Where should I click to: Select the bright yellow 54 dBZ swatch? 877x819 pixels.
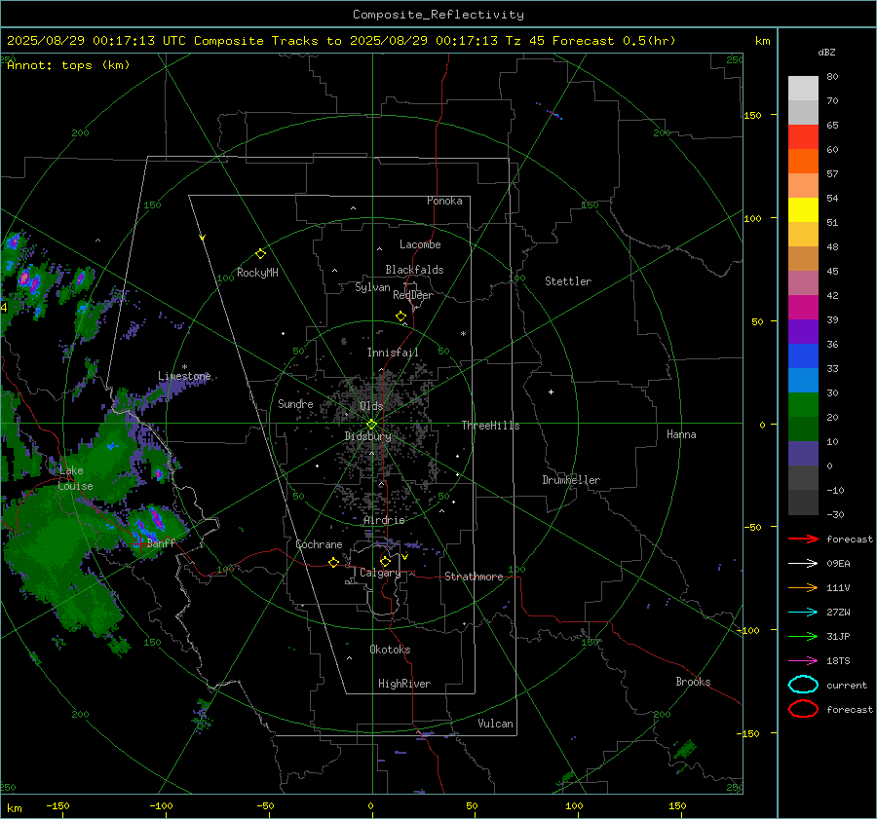tap(803, 209)
